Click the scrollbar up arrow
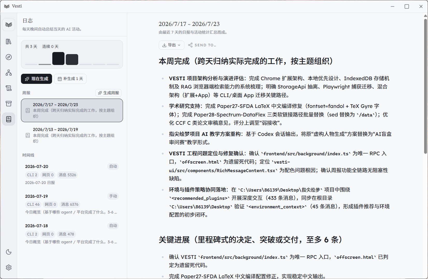The height and width of the screenshot is (279, 428). point(425,16)
